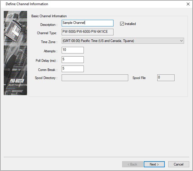Click the Spool File value box

166,78
